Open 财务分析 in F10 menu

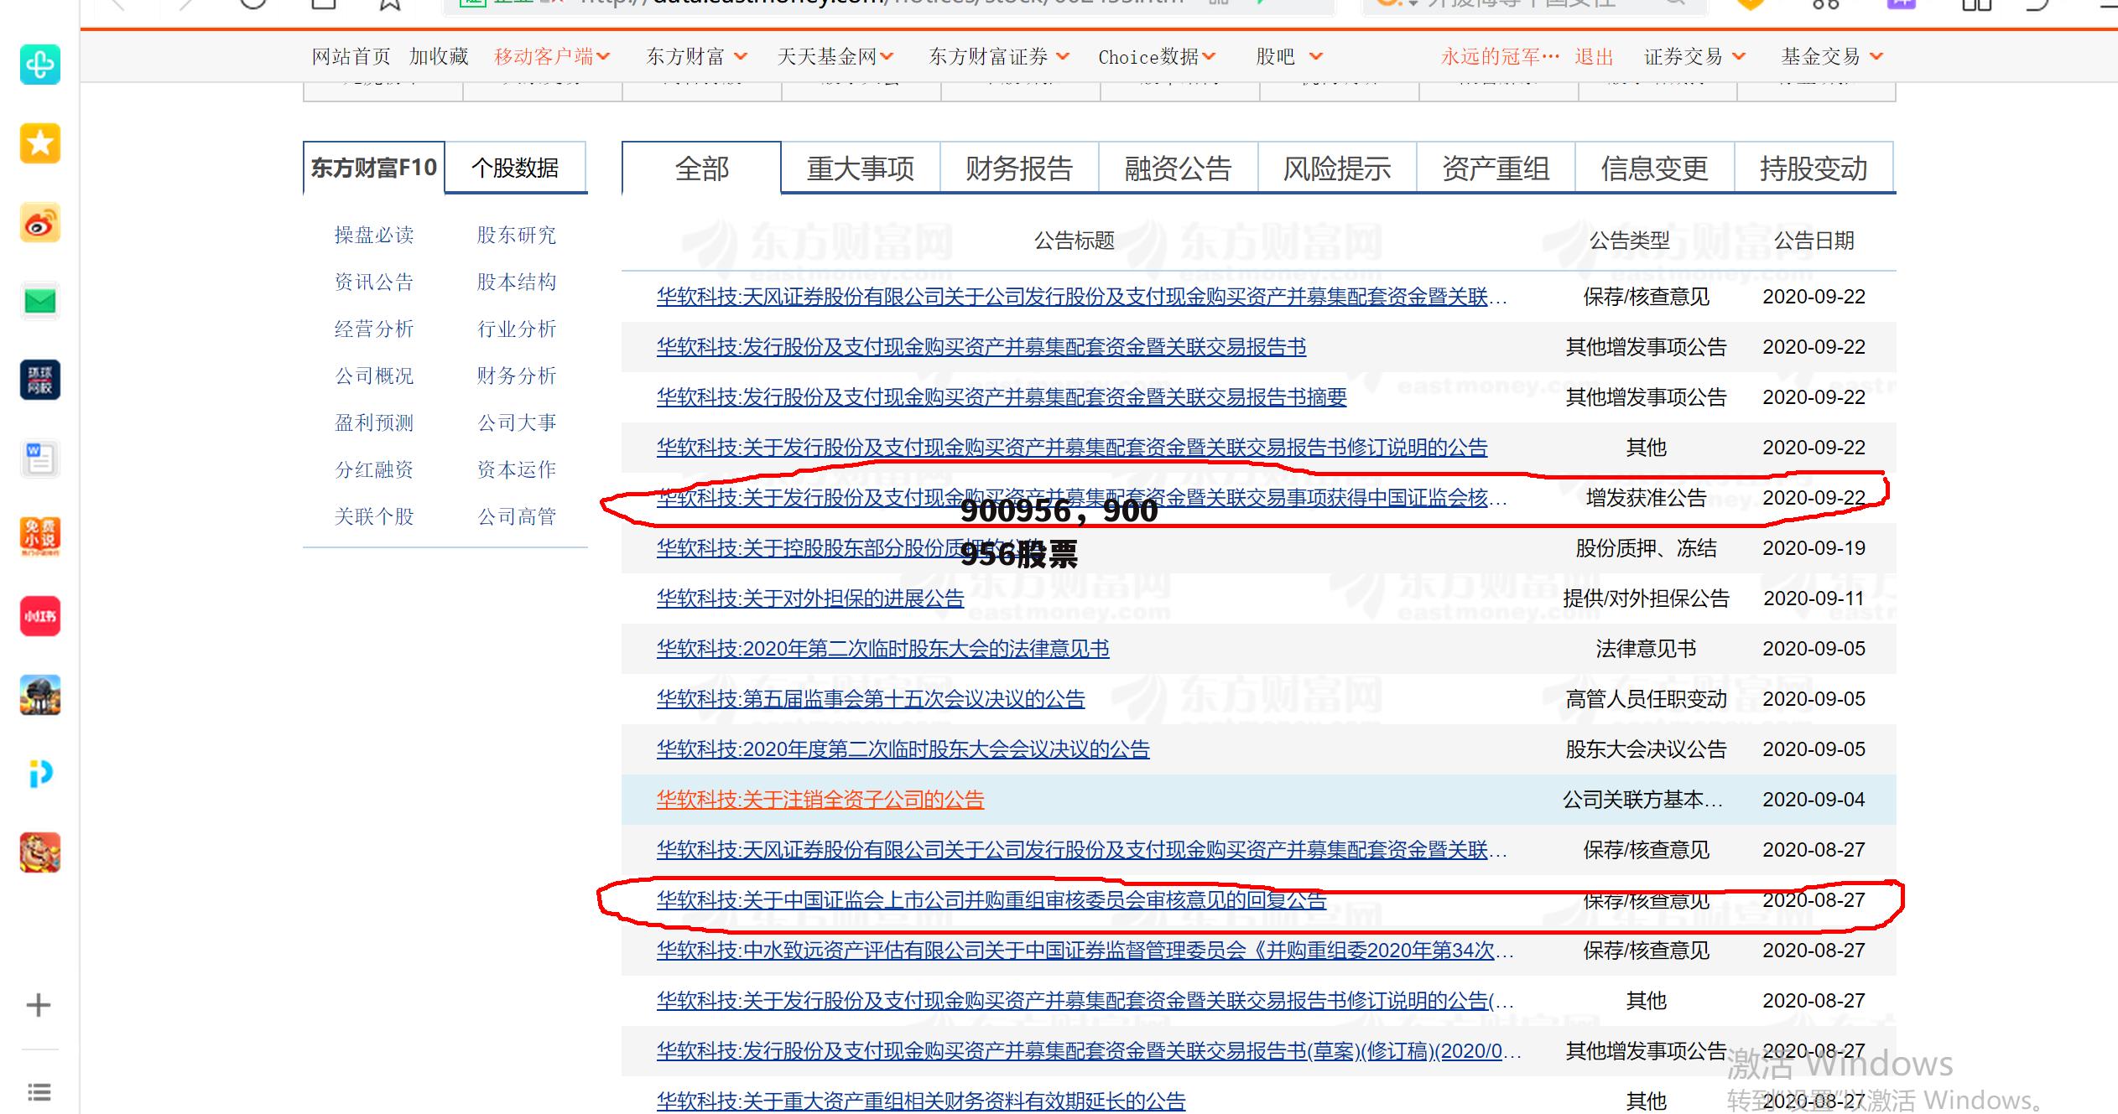point(517,376)
